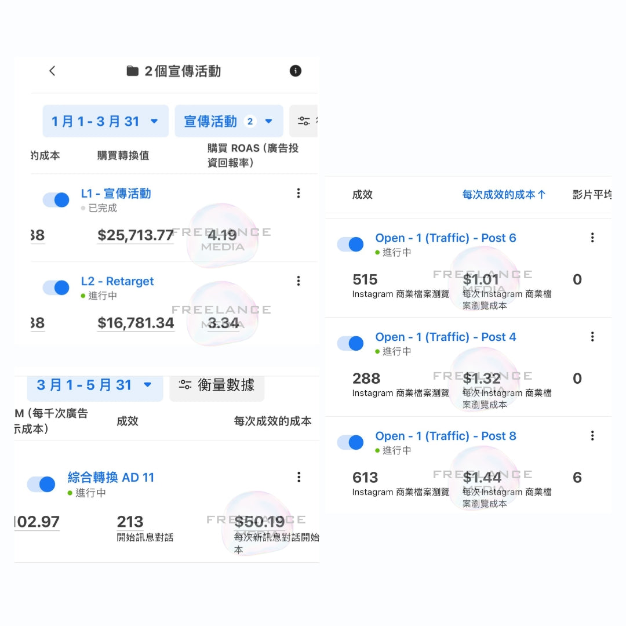This screenshot has width=626, height=626.
Task: Expand the 1月1-3月31 date range dropdown
Action: (x=105, y=121)
